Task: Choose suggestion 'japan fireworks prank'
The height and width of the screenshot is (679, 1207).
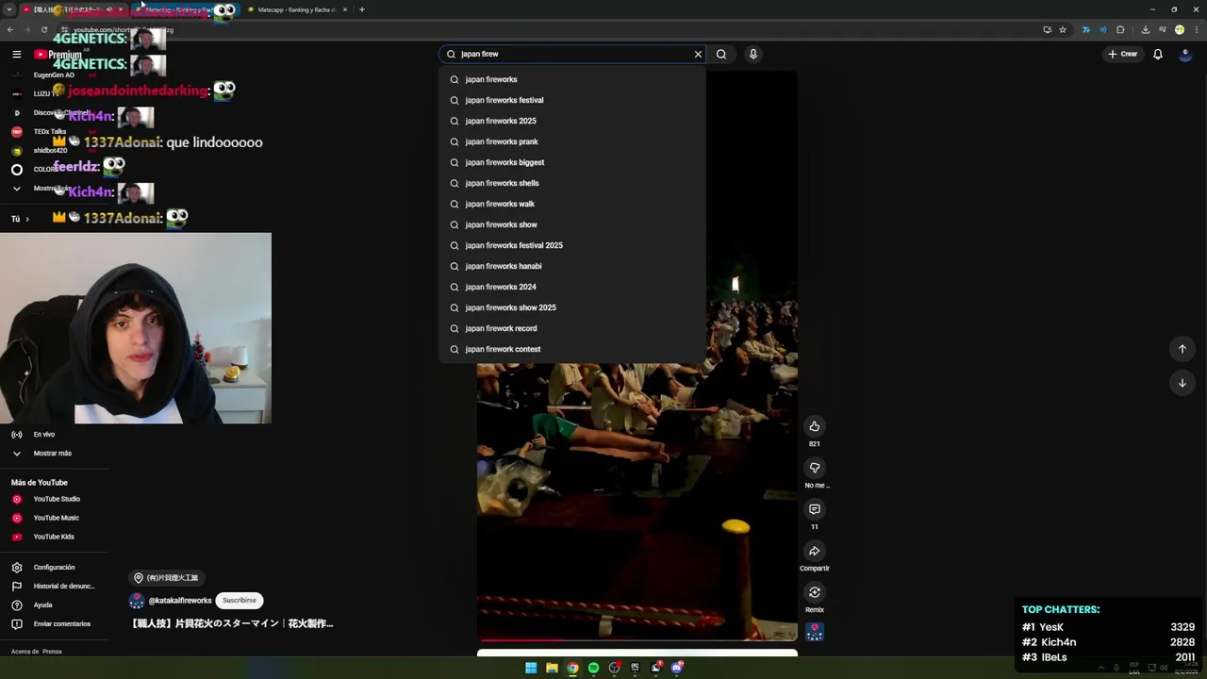Action: coord(572,141)
